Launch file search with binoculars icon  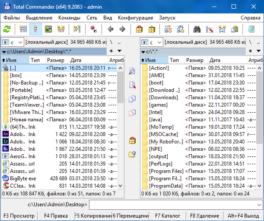coord(197,29)
